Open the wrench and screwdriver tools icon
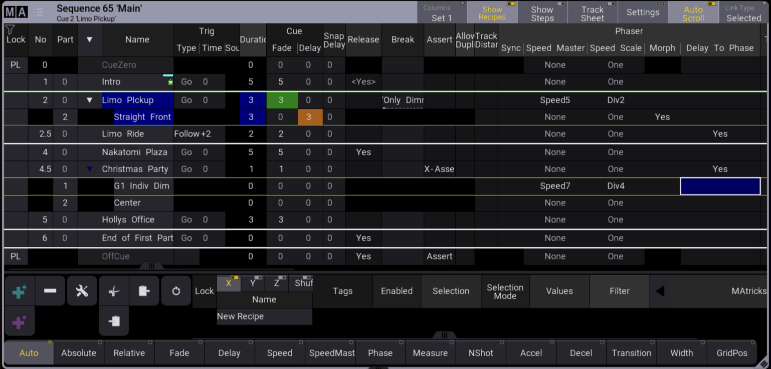This screenshot has height=369, width=771. (82, 291)
